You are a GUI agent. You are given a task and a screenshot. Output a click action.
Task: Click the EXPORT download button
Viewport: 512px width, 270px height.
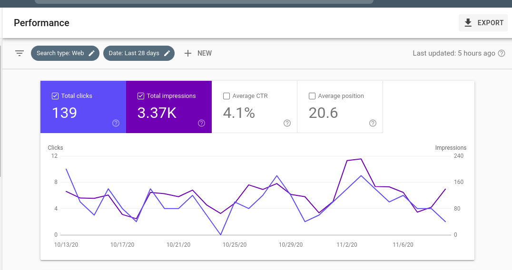[x=483, y=23]
